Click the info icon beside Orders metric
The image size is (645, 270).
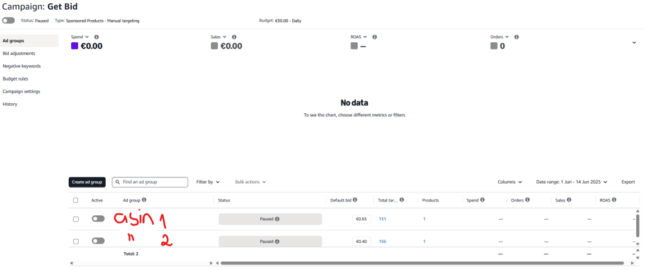click(x=517, y=37)
